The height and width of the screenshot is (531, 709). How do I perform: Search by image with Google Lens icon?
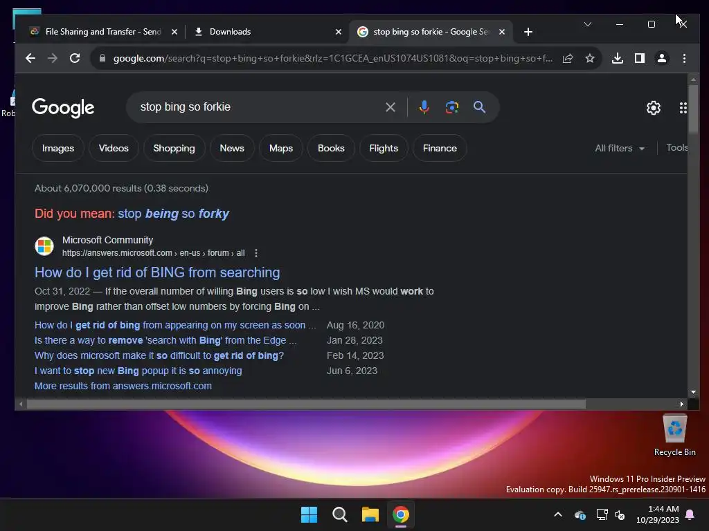click(x=451, y=107)
